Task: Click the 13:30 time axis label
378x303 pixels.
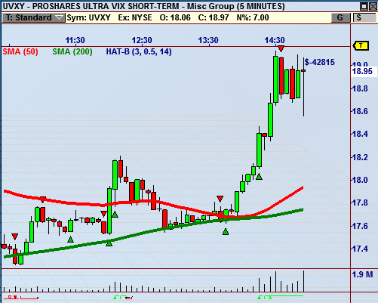Action: pyautogui.click(x=208, y=40)
